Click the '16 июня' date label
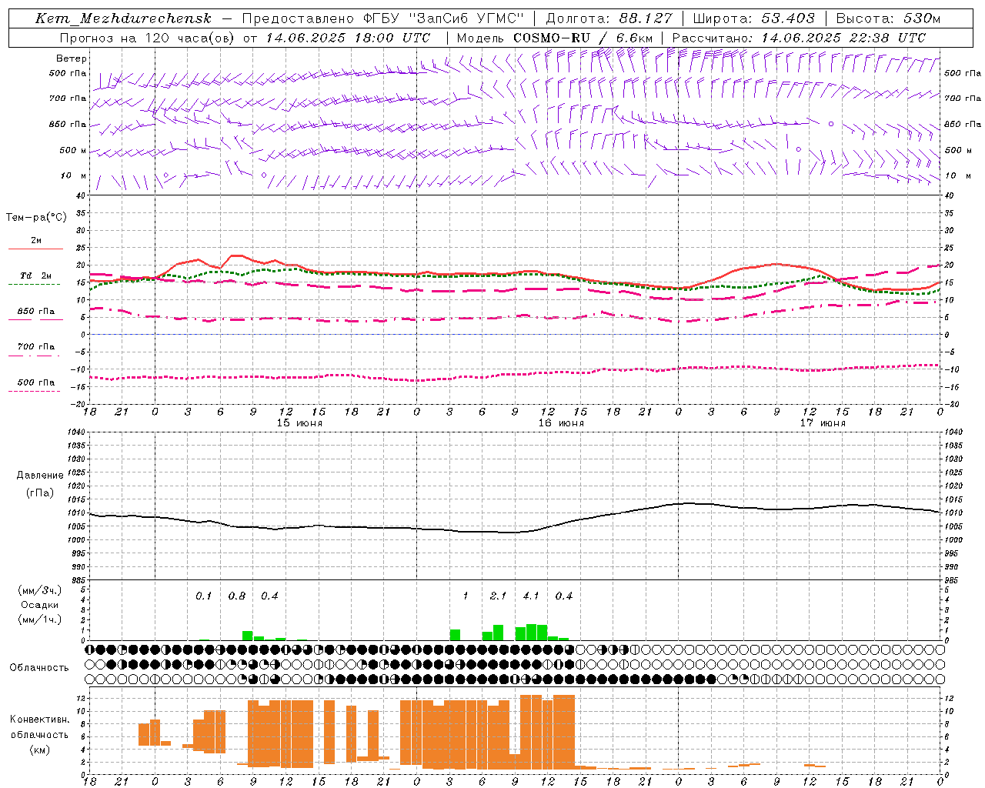This screenshot has width=985, height=788. (x=561, y=423)
